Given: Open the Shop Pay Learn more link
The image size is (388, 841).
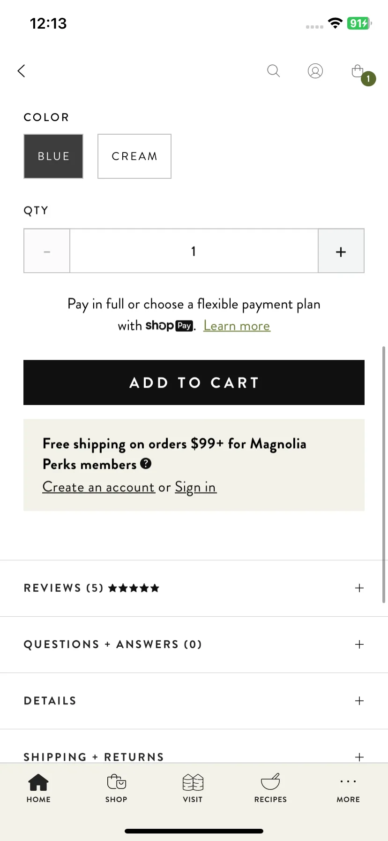Looking at the screenshot, I should (x=237, y=326).
